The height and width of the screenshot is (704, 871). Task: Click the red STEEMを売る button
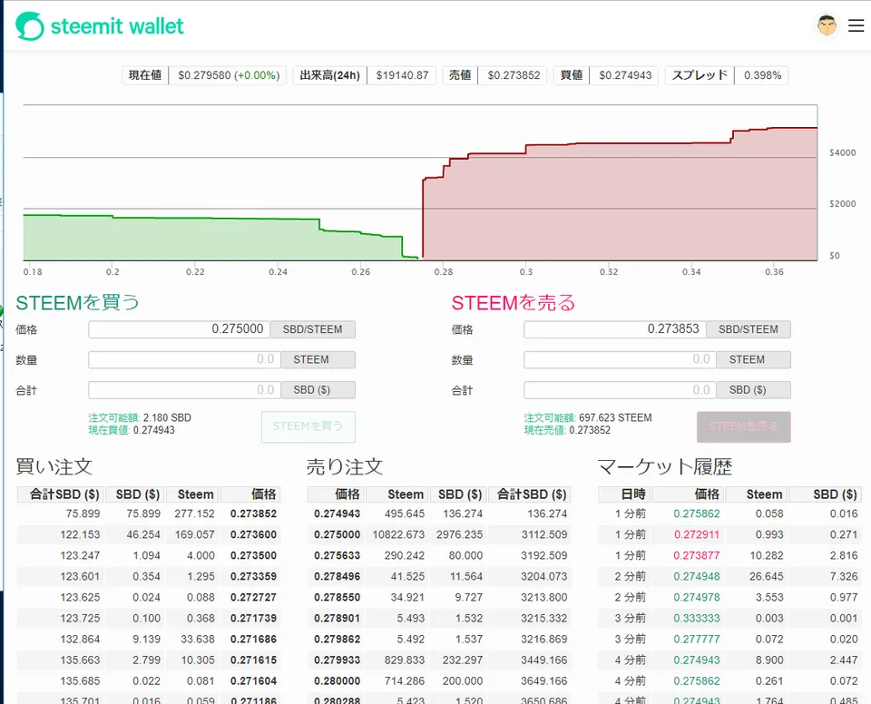tap(743, 426)
